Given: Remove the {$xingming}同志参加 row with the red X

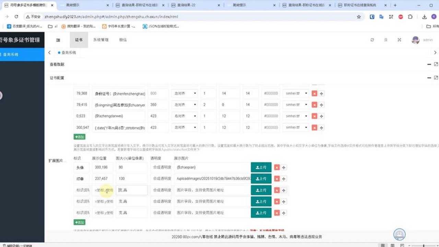Looking at the screenshot, I should coord(314,105).
